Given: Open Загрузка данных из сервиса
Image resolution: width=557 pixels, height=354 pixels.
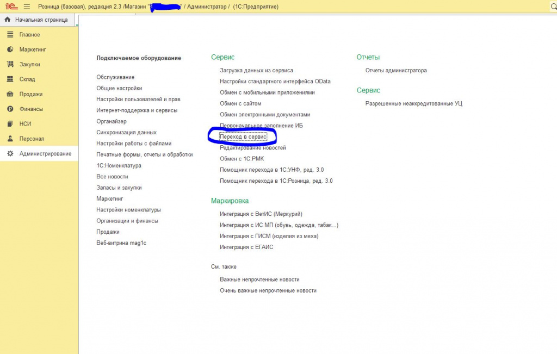Looking at the screenshot, I should (x=256, y=70).
